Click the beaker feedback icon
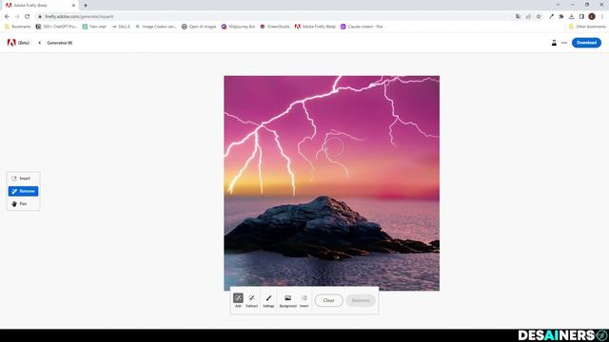609x342 pixels. tap(554, 43)
